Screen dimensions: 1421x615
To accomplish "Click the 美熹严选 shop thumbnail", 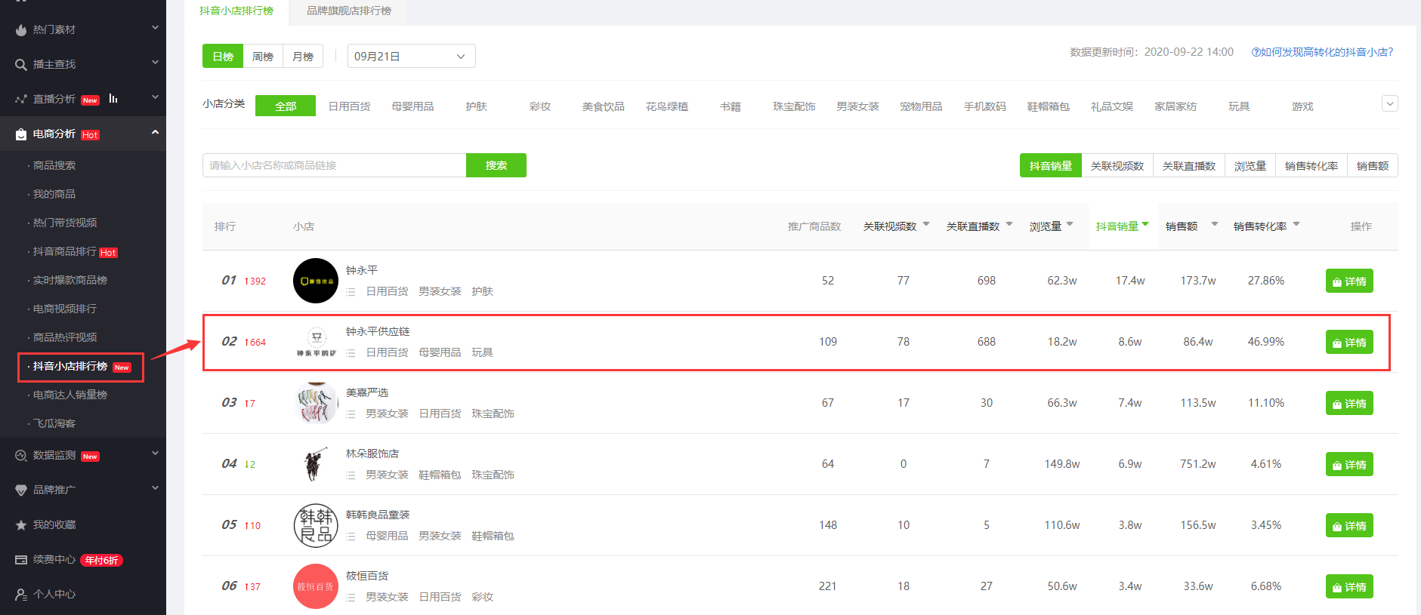I will coord(316,403).
